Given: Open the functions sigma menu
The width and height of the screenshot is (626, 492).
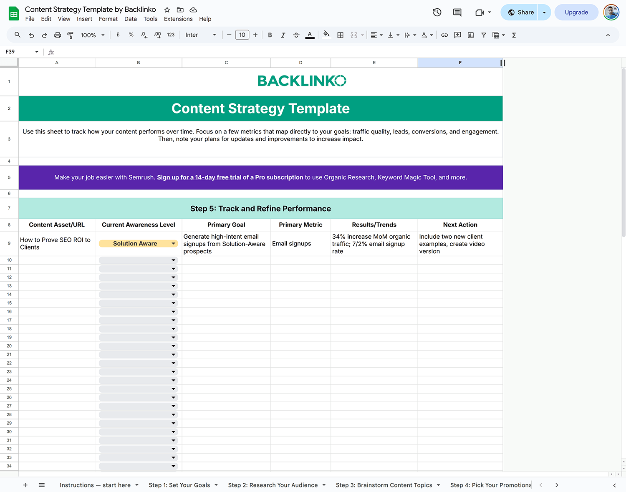Looking at the screenshot, I should coord(514,35).
